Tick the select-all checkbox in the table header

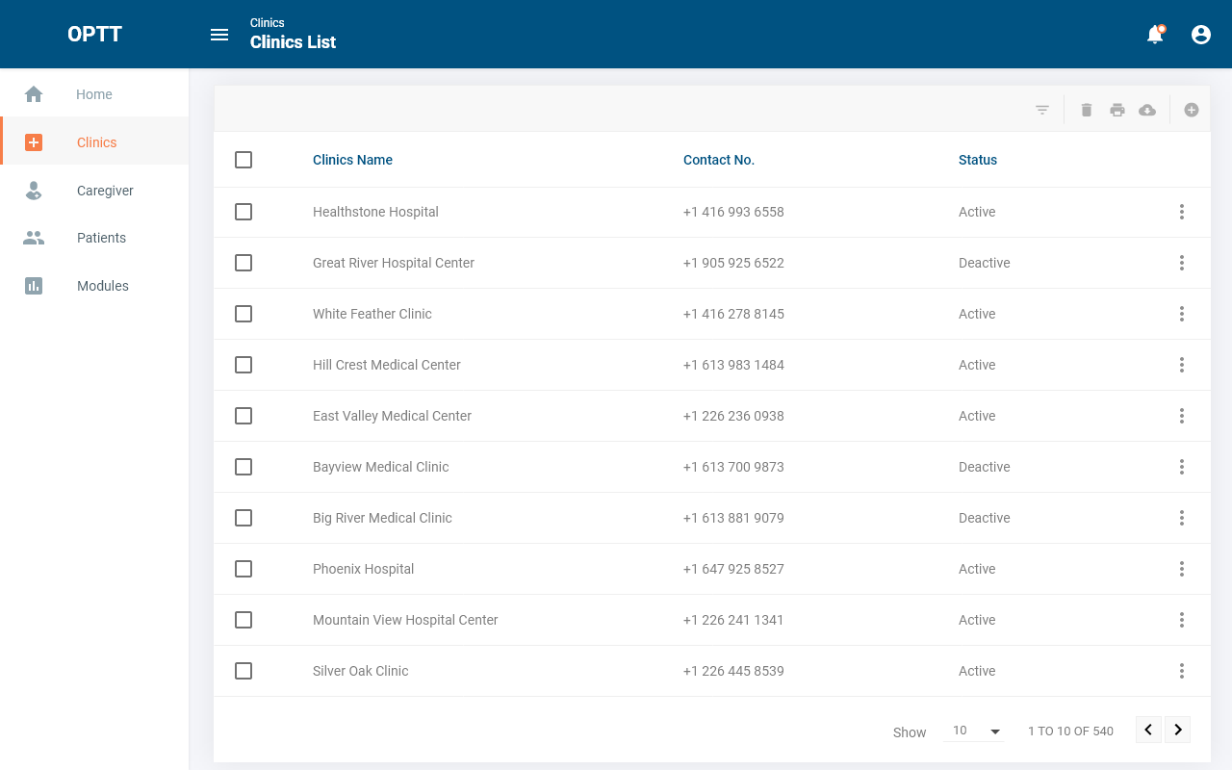244,160
